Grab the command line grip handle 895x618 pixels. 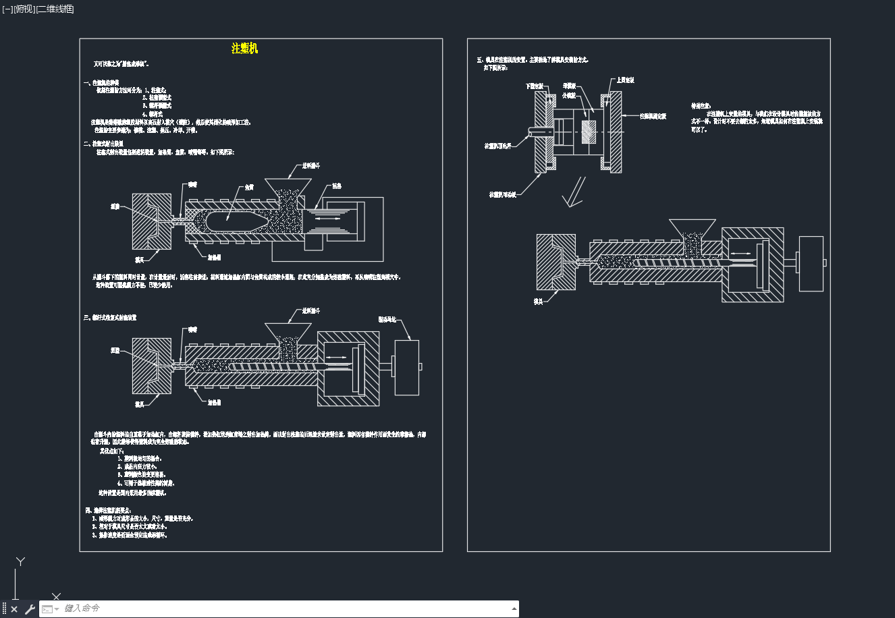(4, 609)
